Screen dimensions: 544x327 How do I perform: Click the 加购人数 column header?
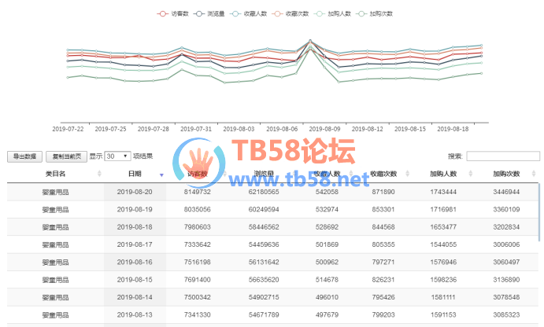coord(443,174)
